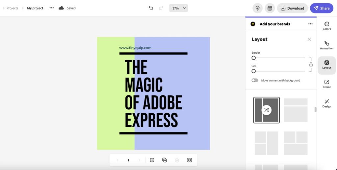
Task: Shuffle the selected two-column layout
Action: pos(267,110)
